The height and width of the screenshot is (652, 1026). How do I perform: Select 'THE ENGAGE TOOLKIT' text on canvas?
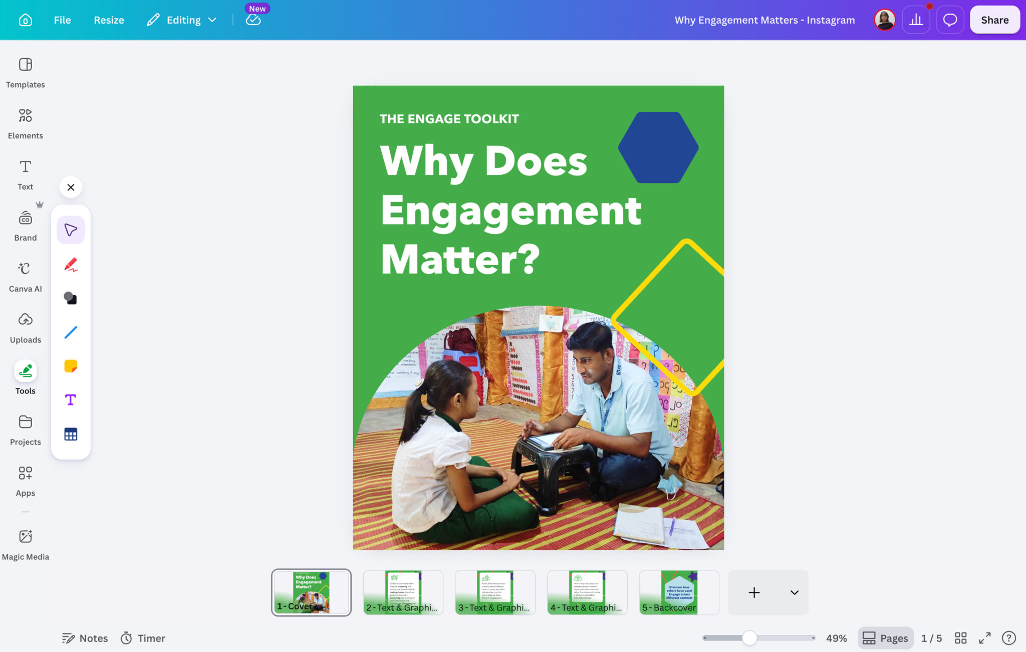coord(449,119)
